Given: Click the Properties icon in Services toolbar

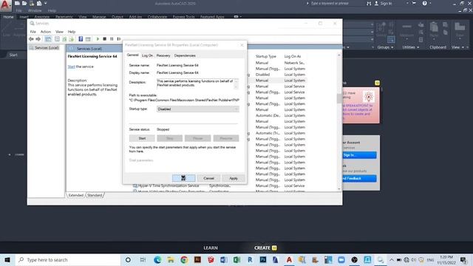Looking at the screenshot, I should tap(57, 39).
